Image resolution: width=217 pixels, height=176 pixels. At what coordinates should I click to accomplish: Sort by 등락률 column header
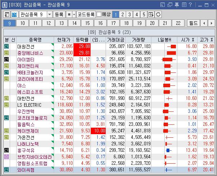[x=82, y=40]
